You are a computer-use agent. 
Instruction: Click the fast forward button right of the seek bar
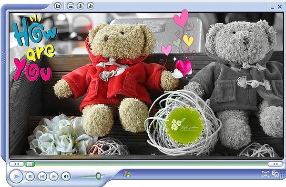click(x=276, y=164)
